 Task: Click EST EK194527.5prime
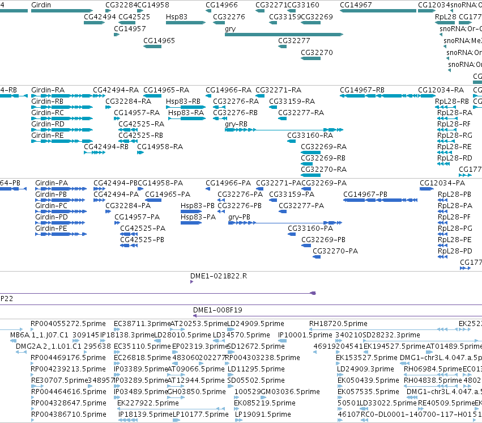[366, 352]
